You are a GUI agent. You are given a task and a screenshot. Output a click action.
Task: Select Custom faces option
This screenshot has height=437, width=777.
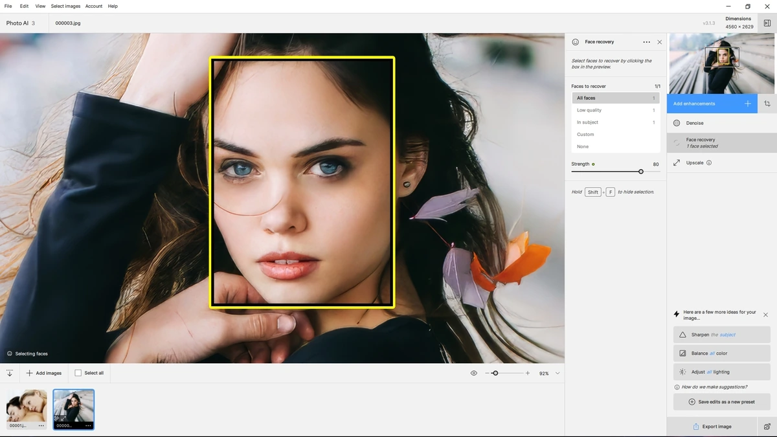[616, 135]
